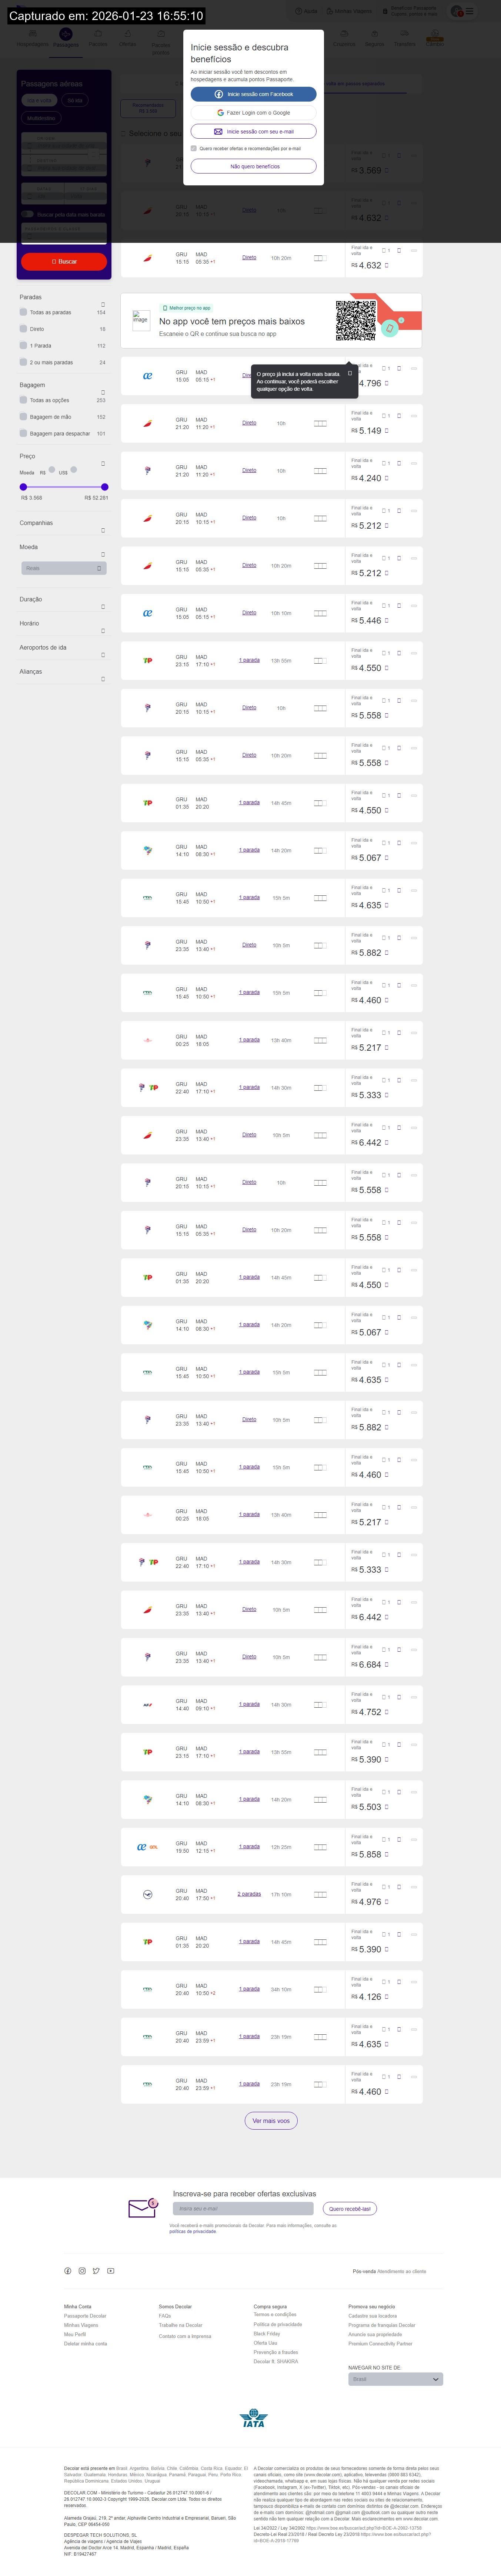
Task: Enable 'Bagagem de mão' filter checkbox
Action: click(23, 417)
